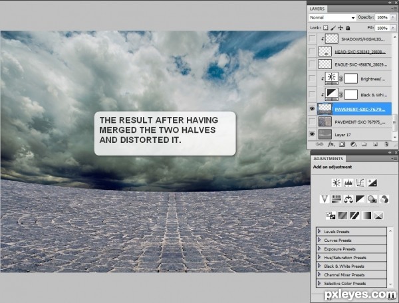Screen dimensions: 399x303
Task: Open the Adjustments panel options menu
Action: [394, 158]
